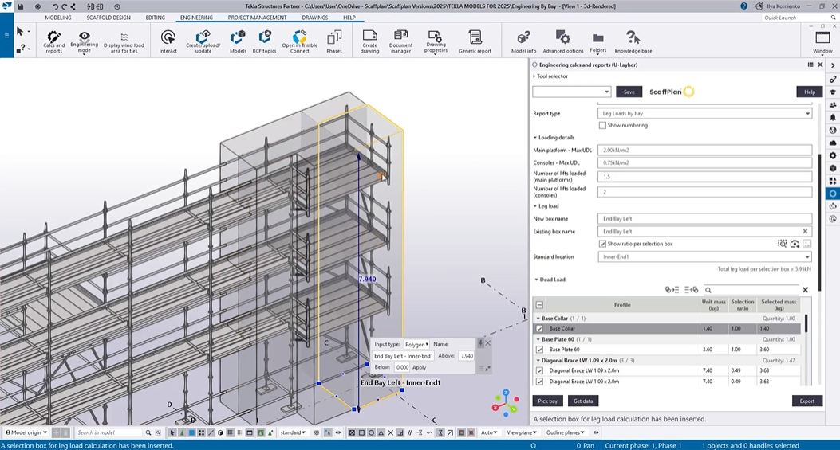Clear the Existing box name field
Image resolution: width=840 pixels, height=450 pixels.
tap(805, 231)
